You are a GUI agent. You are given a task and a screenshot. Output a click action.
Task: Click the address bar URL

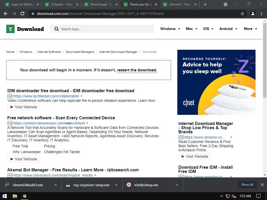pyautogui.click(x=100, y=14)
